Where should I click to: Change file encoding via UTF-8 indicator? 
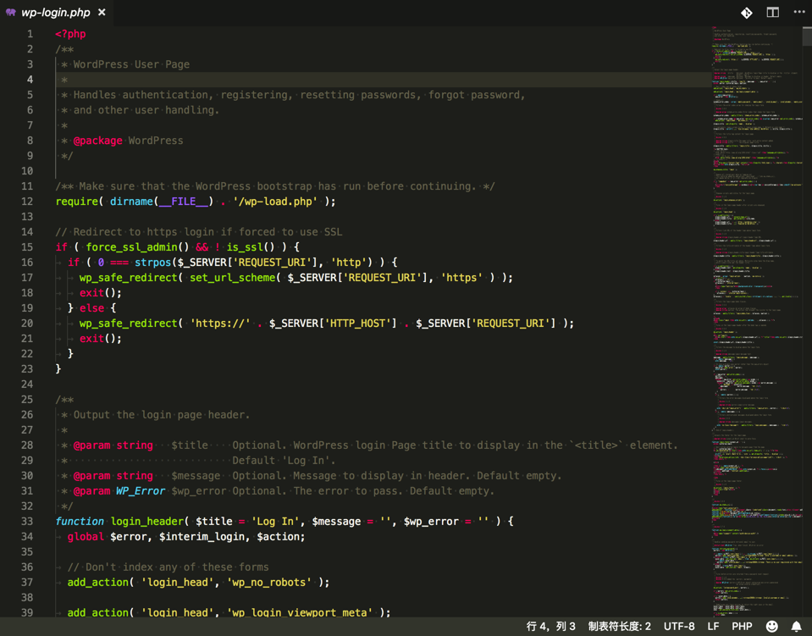click(x=679, y=626)
